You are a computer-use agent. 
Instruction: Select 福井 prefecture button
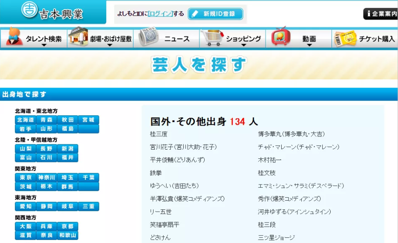click(x=67, y=157)
